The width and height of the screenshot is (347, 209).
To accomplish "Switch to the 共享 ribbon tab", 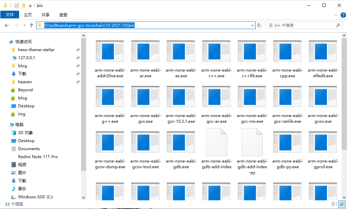I will pos(46,15).
